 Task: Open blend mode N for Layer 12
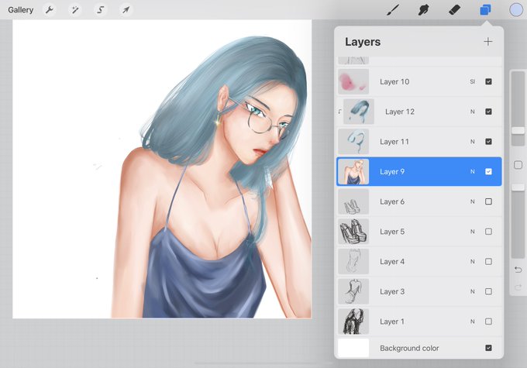pyautogui.click(x=472, y=112)
